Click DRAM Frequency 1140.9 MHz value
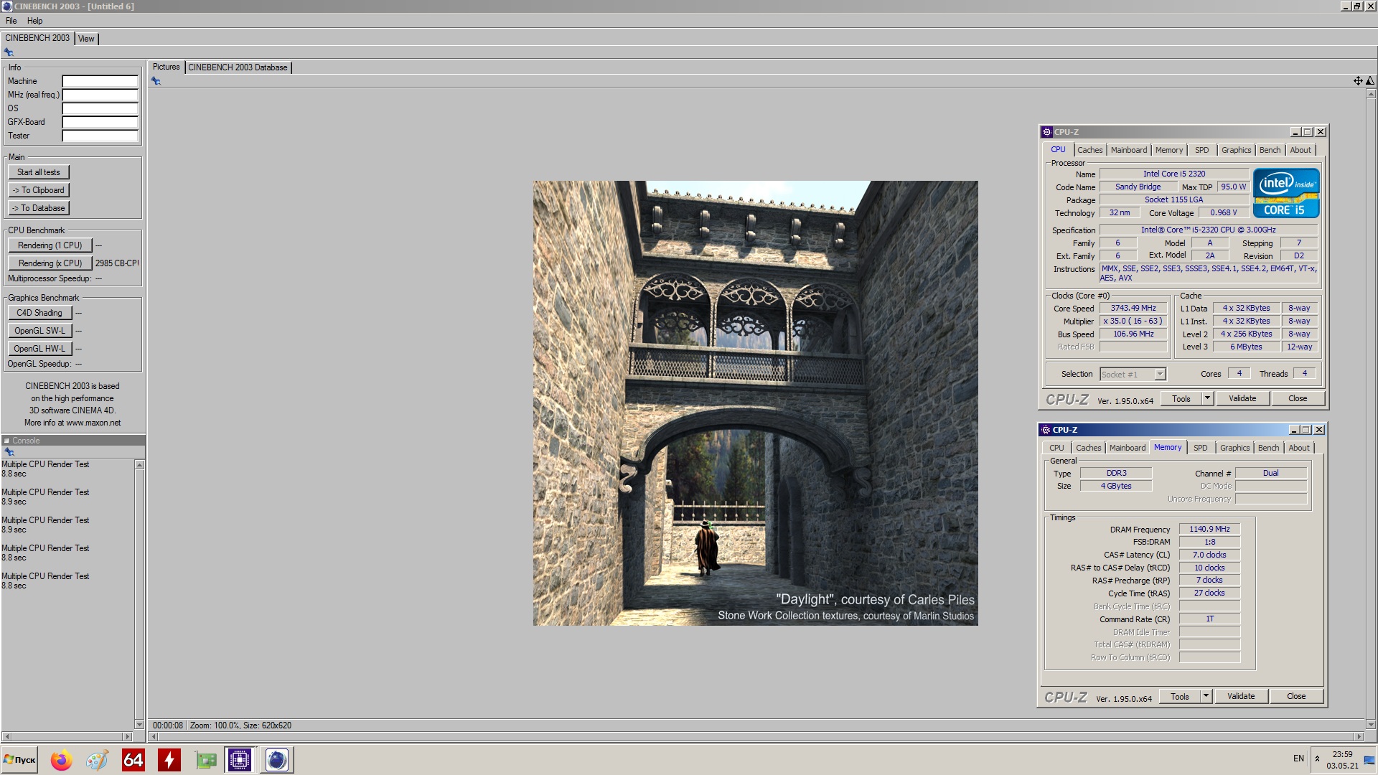Viewport: 1378px width, 775px height. [x=1209, y=530]
